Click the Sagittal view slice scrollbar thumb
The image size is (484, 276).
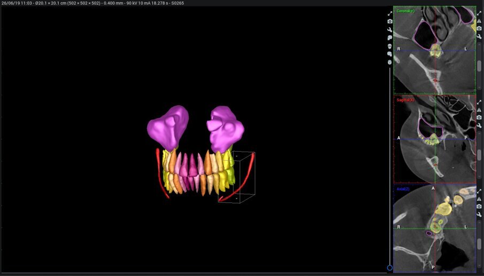[x=479, y=155]
